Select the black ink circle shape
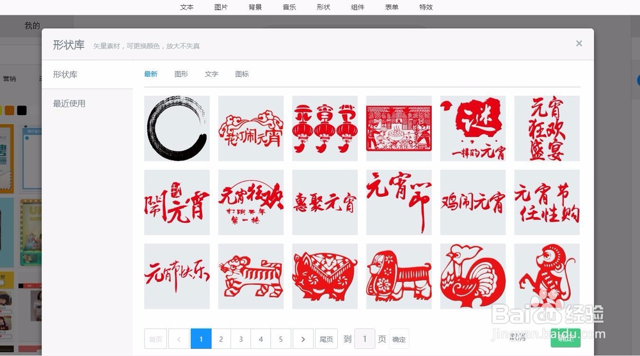 177,128
